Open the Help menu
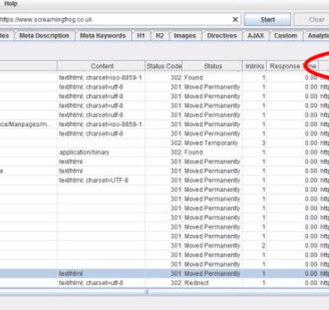This screenshot has width=329, height=310. pyautogui.click(x=11, y=4)
